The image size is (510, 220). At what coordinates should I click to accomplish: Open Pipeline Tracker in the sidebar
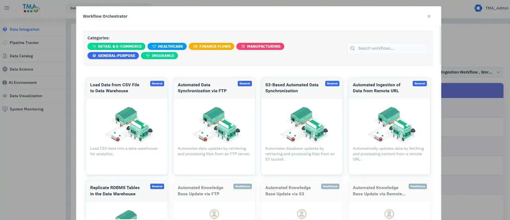point(24,43)
